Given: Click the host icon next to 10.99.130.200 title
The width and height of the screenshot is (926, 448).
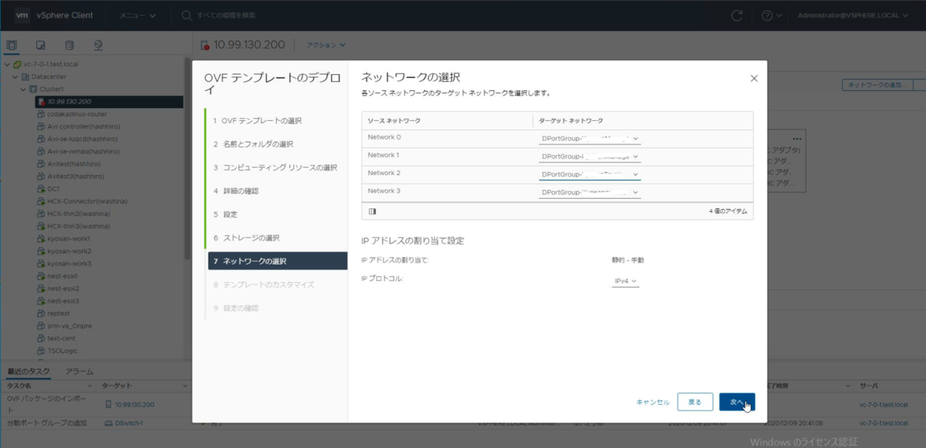Looking at the screenshot, I should pos(204,45).
